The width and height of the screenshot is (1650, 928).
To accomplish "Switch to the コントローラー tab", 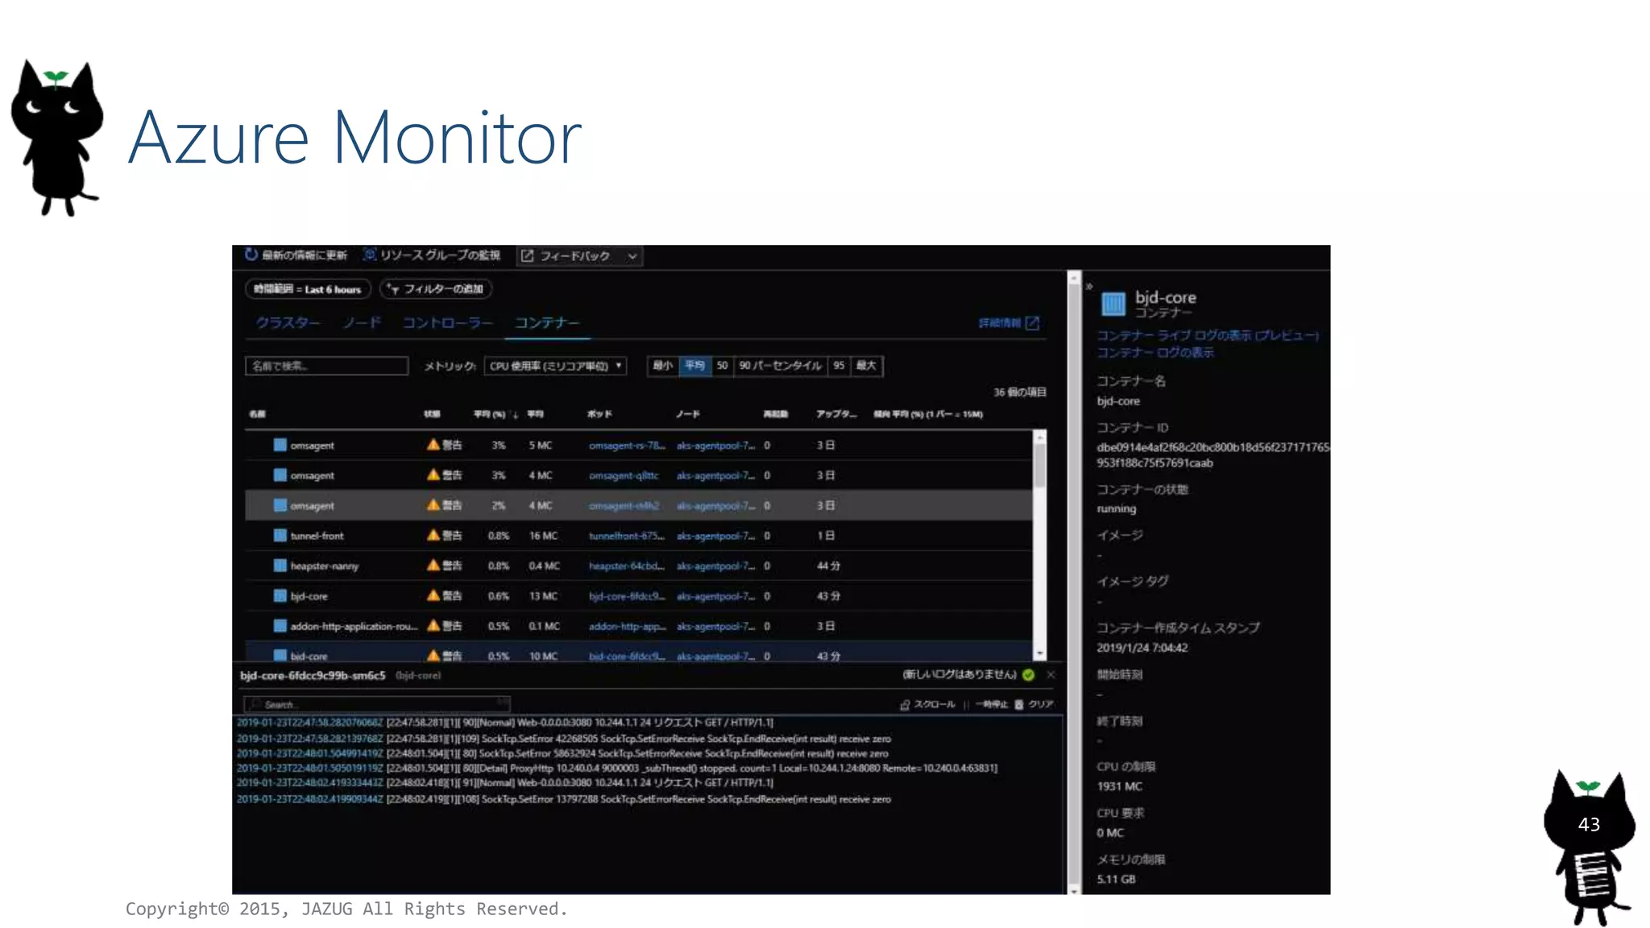I will click(x=447, y=323).
